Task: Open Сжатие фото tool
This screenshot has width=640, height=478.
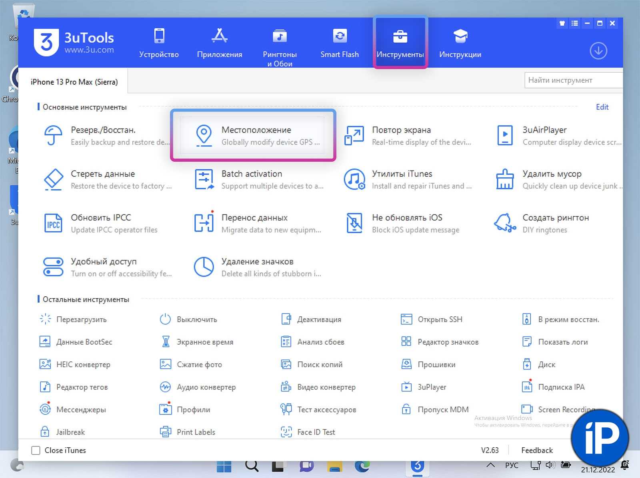Action: (191, 364)
